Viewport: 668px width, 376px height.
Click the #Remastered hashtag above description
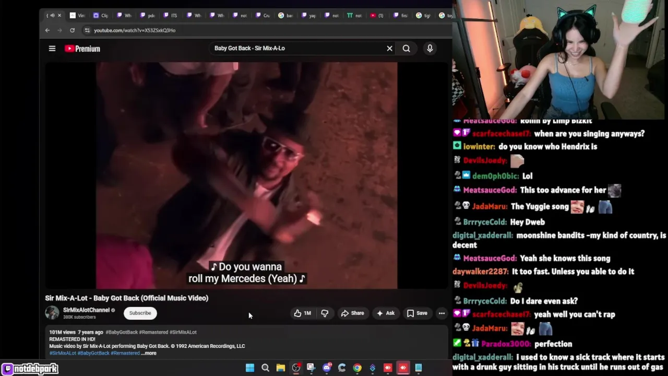coord(153,332)
